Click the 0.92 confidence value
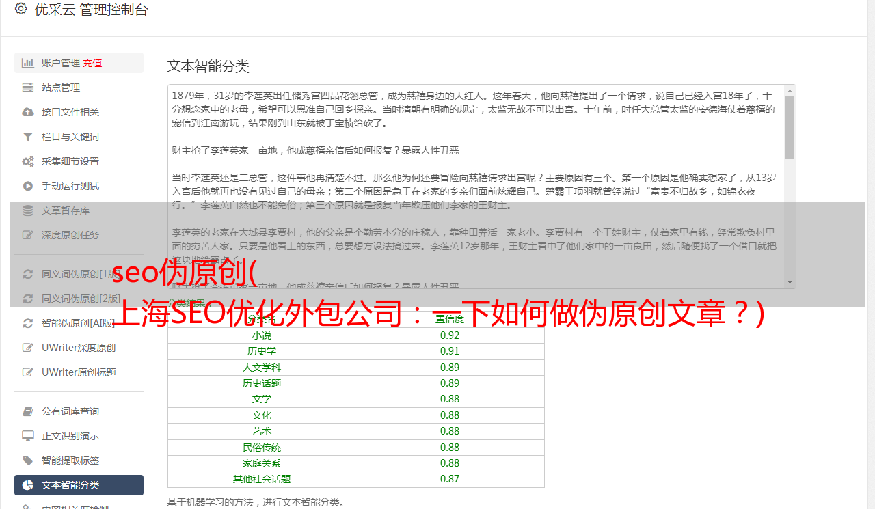 450,335
